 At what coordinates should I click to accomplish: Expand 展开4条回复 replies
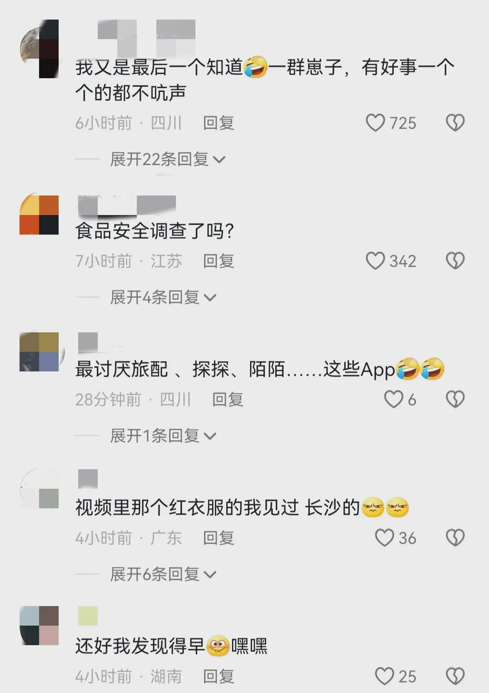click(163, 297)
